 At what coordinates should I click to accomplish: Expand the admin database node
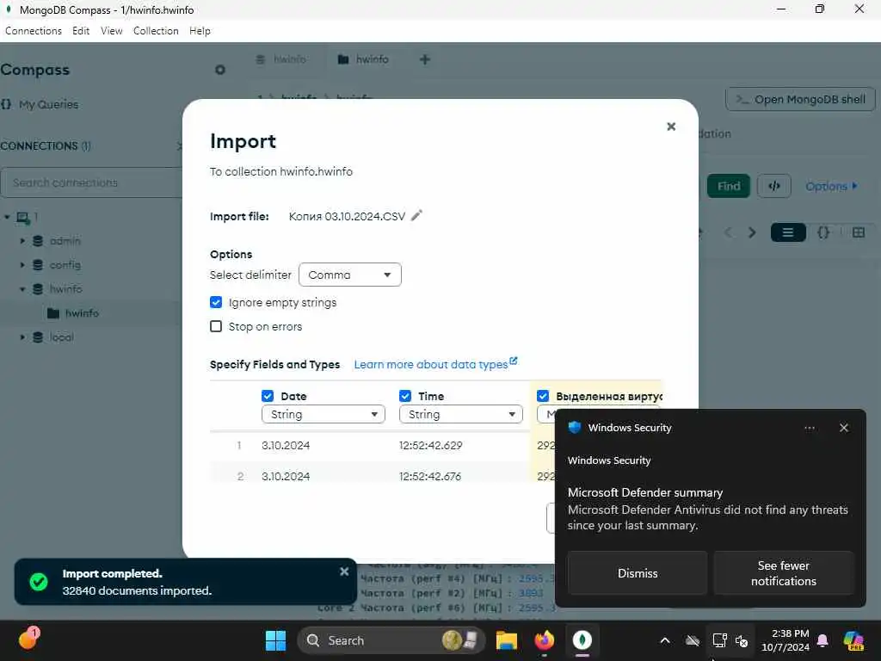22,241
